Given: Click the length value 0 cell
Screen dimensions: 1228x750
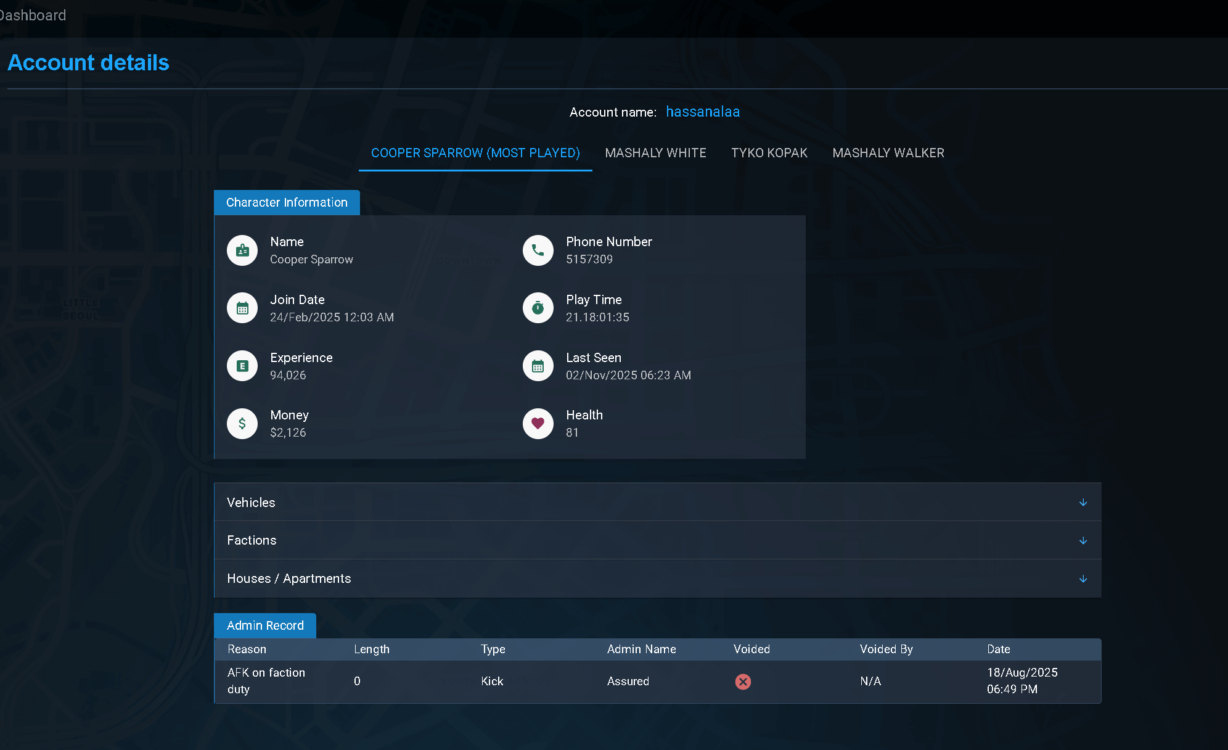Looking at the screenshot, I should [x=357, y=682].
